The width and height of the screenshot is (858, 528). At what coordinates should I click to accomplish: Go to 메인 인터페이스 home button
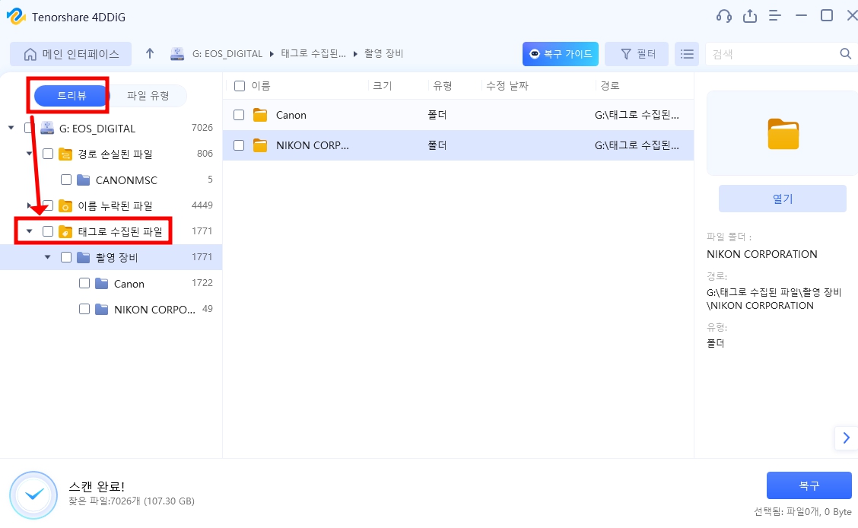pos(71,53)
